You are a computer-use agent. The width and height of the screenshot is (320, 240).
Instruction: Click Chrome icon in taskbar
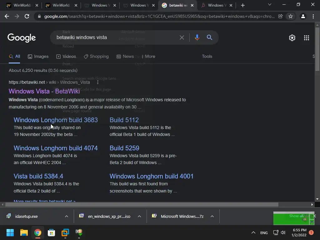click(37, 232)
